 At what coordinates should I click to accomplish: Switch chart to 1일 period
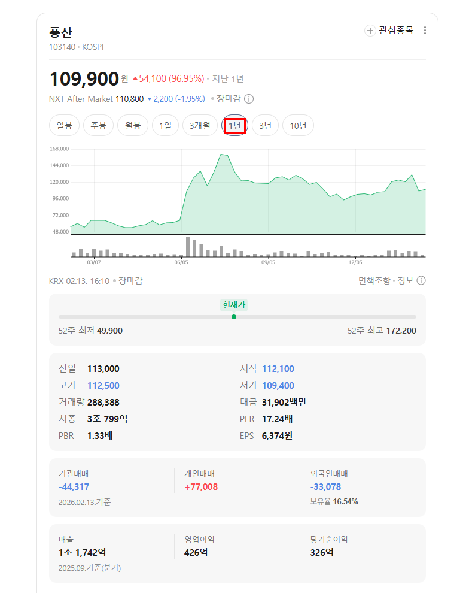click(x=165, y=126)
